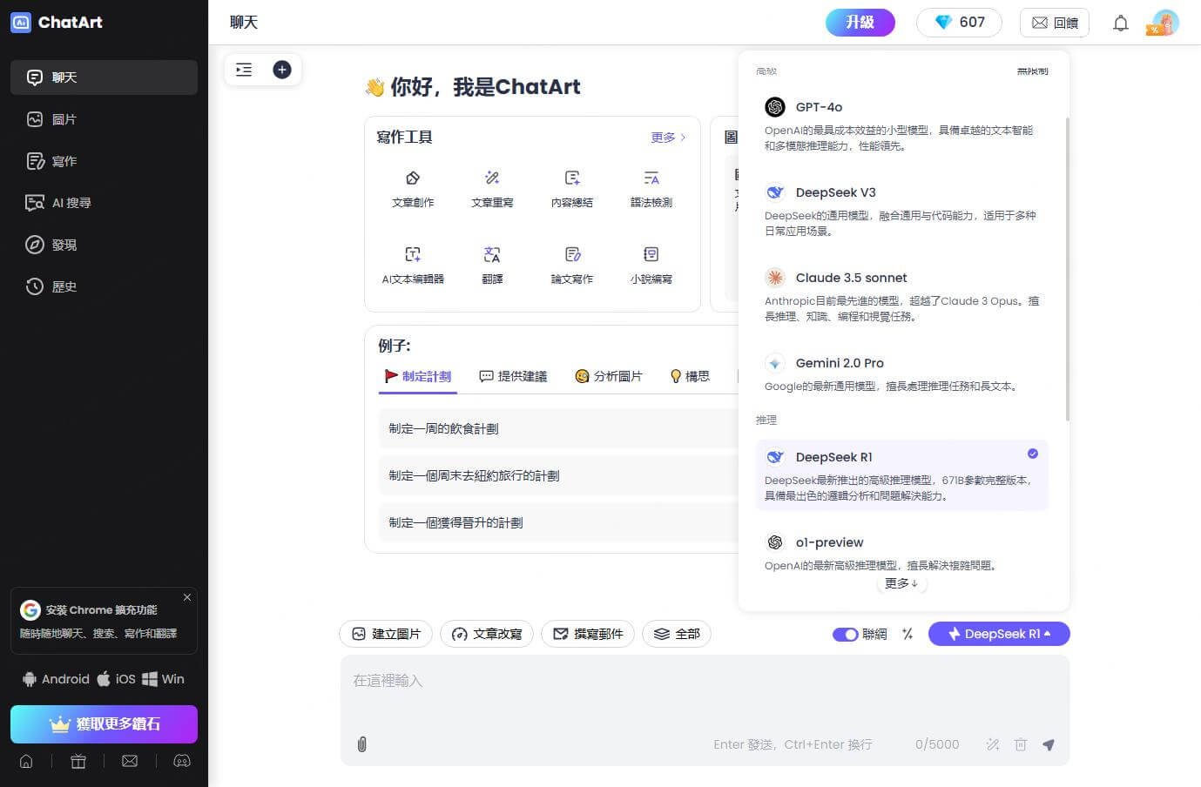Click the home icon in sidebar footer

point(26,761)
